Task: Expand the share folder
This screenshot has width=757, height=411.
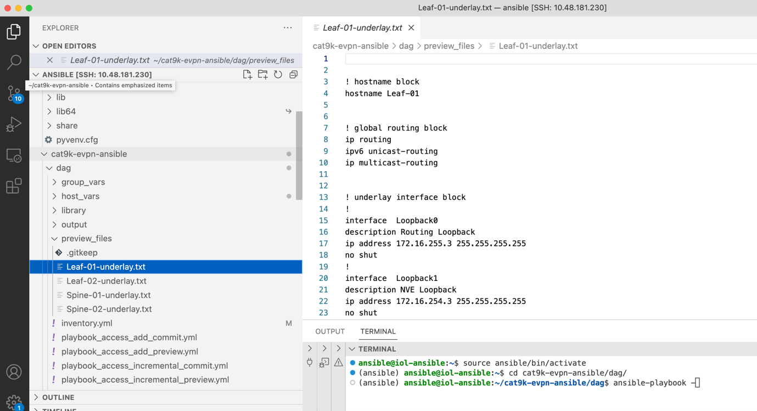Action: point(49,126)
